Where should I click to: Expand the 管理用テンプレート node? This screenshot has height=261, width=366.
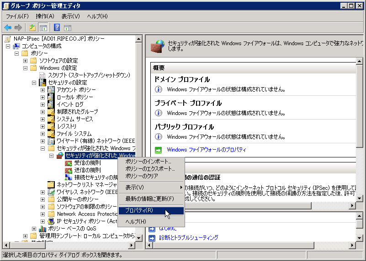[25, 236]
